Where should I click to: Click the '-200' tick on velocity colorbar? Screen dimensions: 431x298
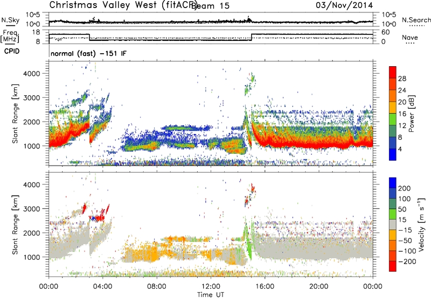(407, 261)
